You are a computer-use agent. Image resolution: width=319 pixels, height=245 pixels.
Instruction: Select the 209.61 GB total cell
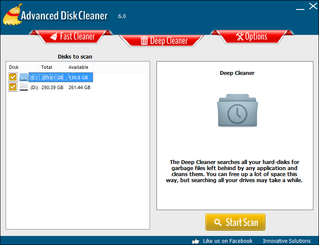pos(52,78)
